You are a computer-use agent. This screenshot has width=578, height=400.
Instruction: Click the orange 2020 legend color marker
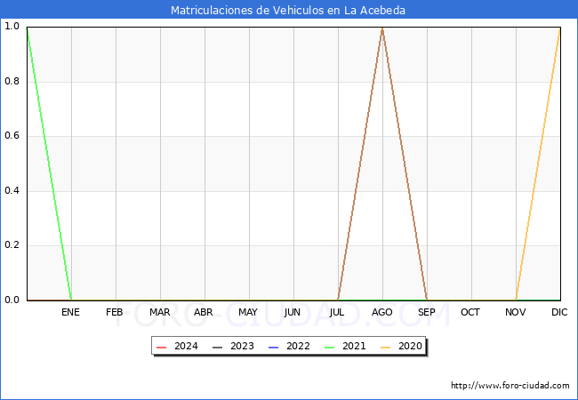click(x=386, y=348)
